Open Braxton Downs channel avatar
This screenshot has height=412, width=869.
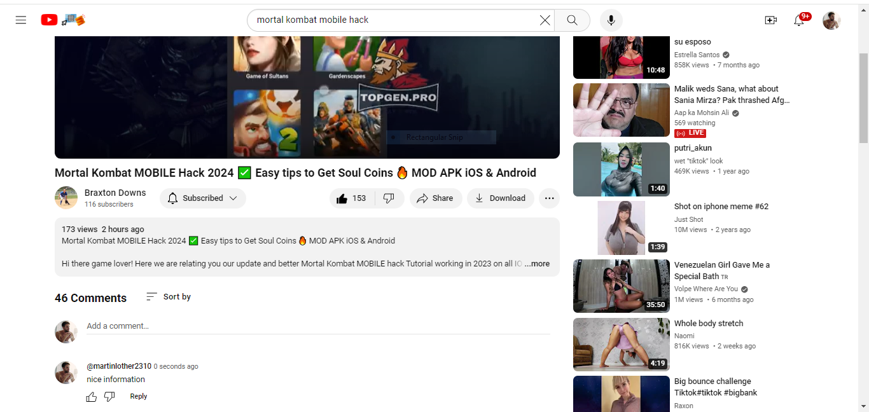coord(66,198)
